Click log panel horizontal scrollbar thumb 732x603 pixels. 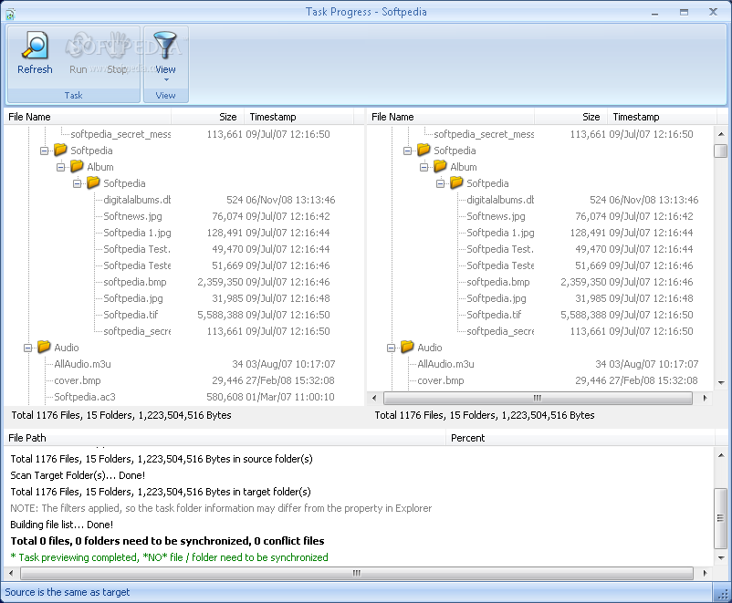pos(357,573)
